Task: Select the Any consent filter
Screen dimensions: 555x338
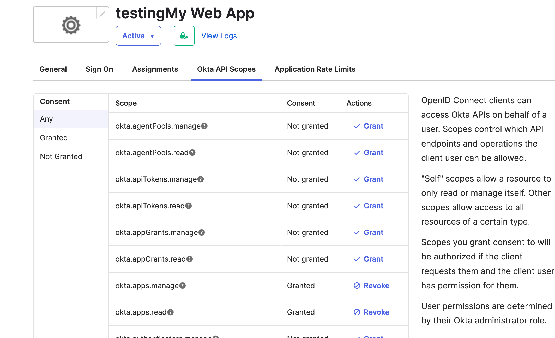Action: point(46,119)
